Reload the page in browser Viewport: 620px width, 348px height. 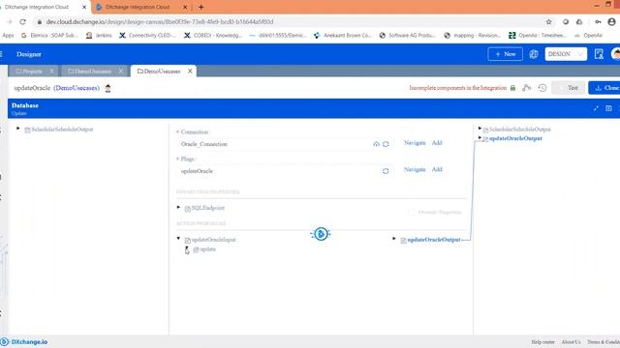point(22,22)
